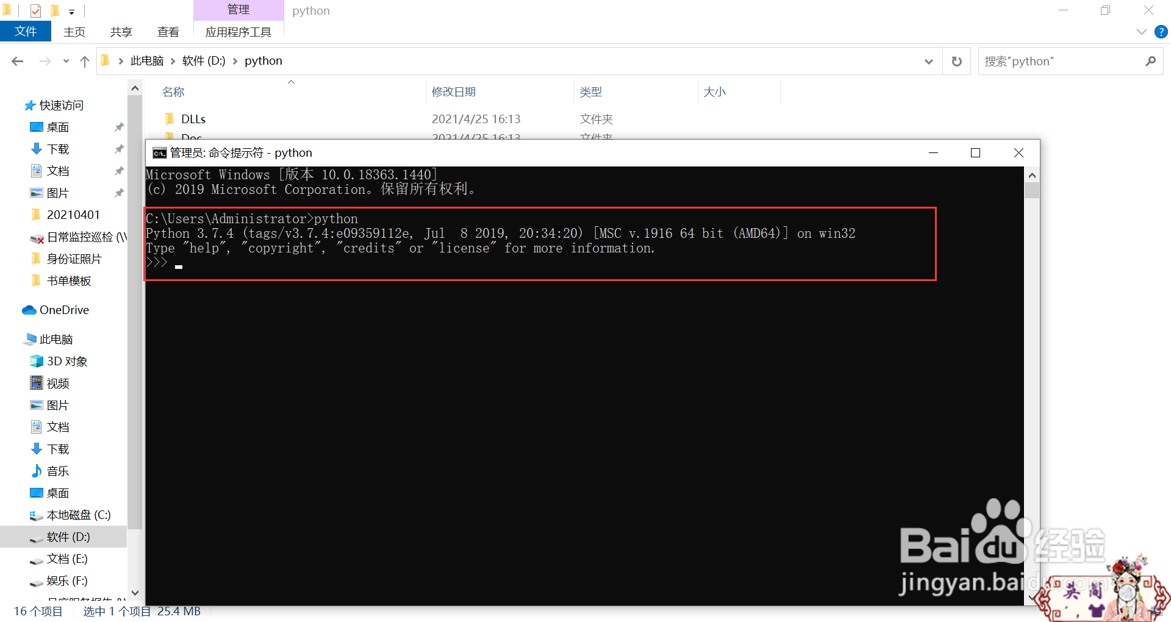Expand the quick access toolbar customize dropdown
1171x622 pixels.
[x=71, y=10]
